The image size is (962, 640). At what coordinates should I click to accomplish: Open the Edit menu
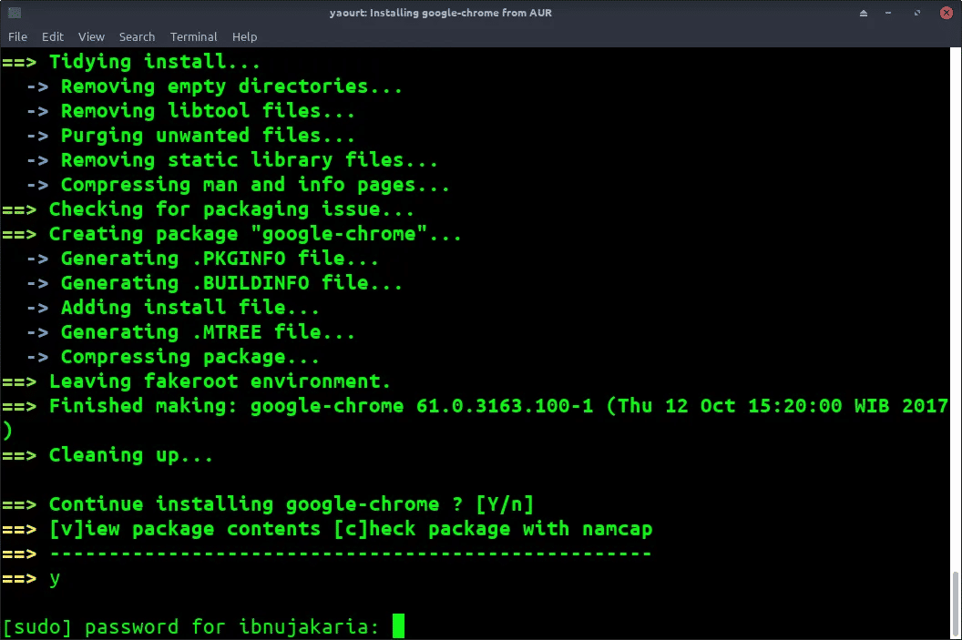click(x=52, y=36)
